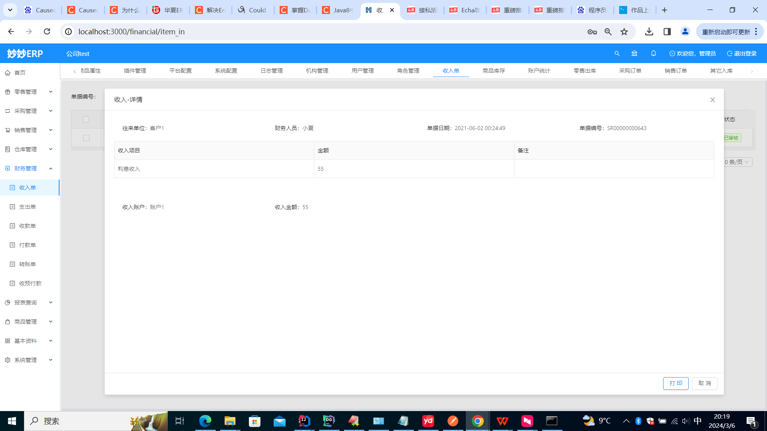Expand the 采购管理 left sidebar menu
The width and height of the screenshot is (767, 431).
(x=30, y=111)
